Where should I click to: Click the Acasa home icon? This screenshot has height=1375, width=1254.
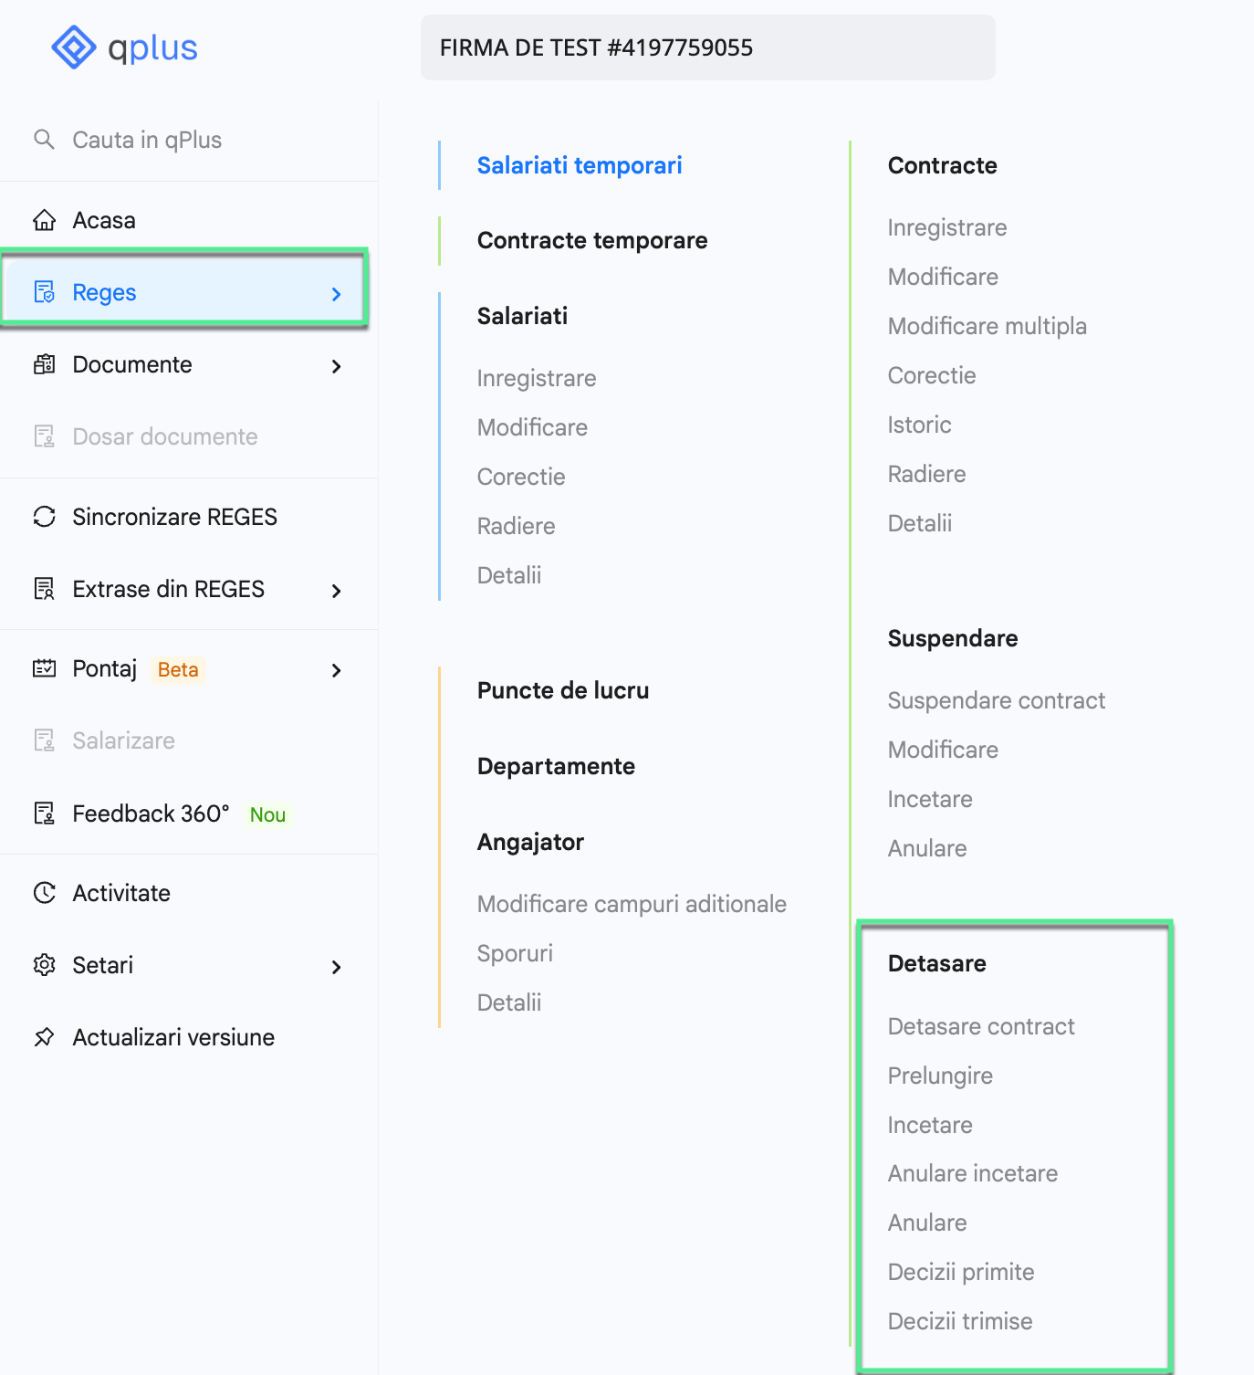click(x=44, y=220)
